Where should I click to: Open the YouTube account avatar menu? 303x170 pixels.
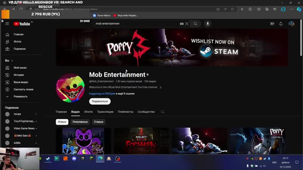[291, 24]
